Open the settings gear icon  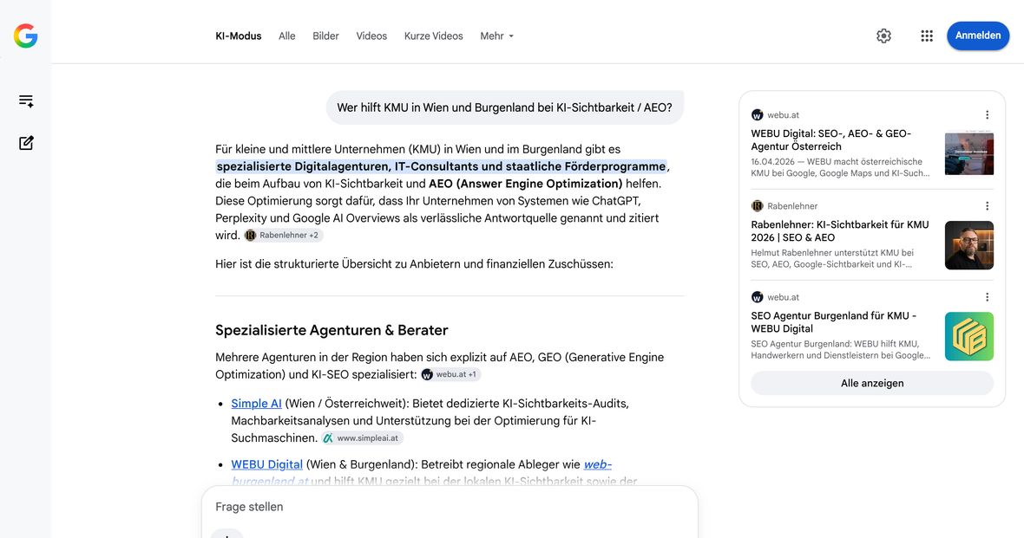(883, 36)
